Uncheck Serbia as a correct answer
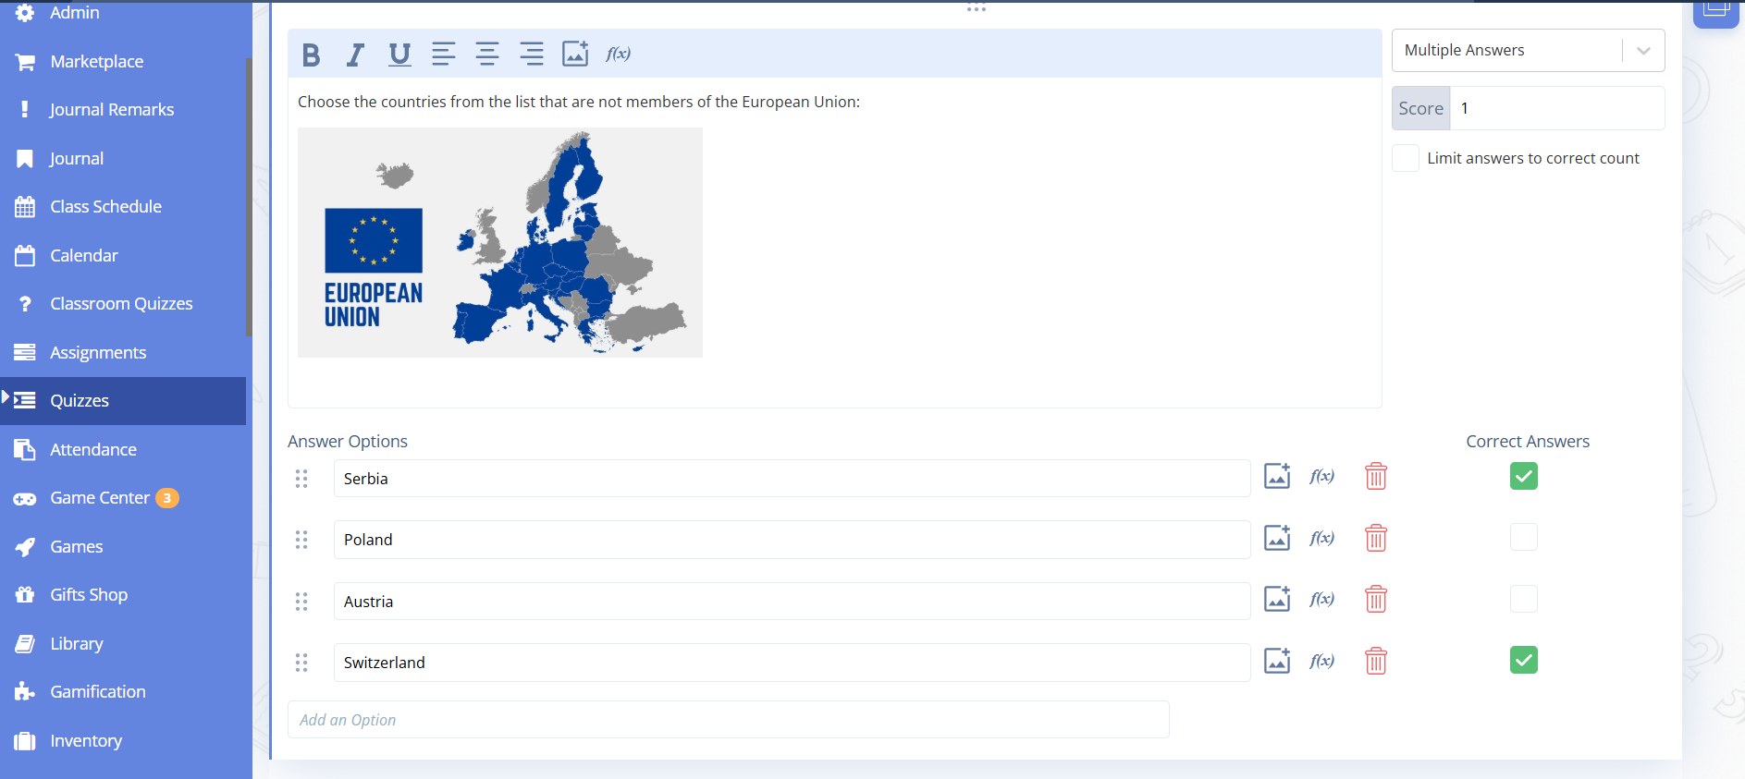This screenshot has height=779, width=1745. pyautogui.click(x=1523, y=477)
